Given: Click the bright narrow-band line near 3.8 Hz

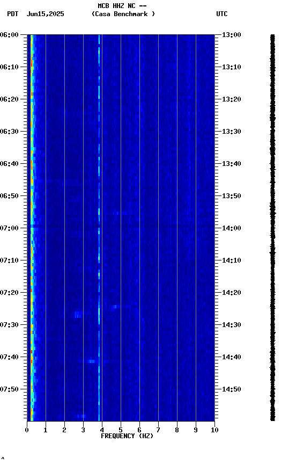Looking at the screenshot, I should click(99, 228).
